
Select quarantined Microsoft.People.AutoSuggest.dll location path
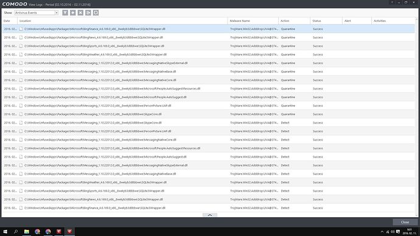tap(105, 97)
